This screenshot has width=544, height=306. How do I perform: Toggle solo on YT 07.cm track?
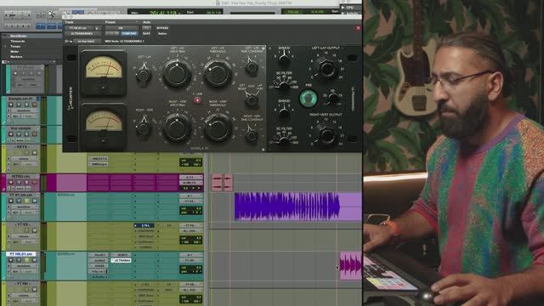click(26, 201)
